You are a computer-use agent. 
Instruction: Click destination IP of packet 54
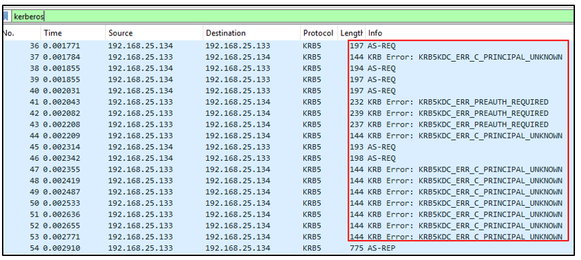(x=238, y=248)
